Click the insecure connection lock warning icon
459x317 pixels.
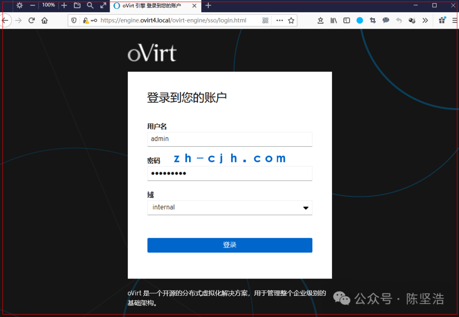pos(85,20)
